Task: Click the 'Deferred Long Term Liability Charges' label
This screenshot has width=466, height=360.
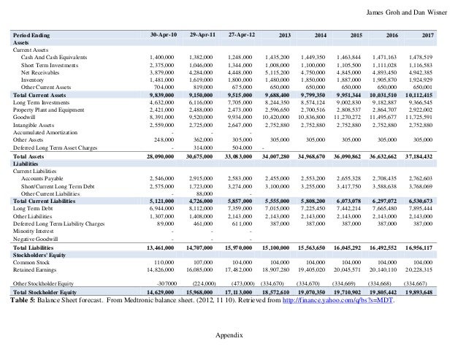Action: pyautogui.click(x=58, y=223)
